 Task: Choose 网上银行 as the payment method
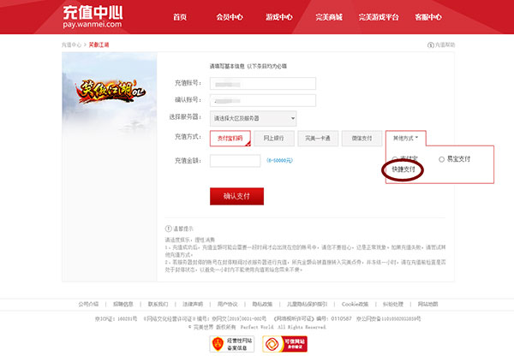coord(274,138)
